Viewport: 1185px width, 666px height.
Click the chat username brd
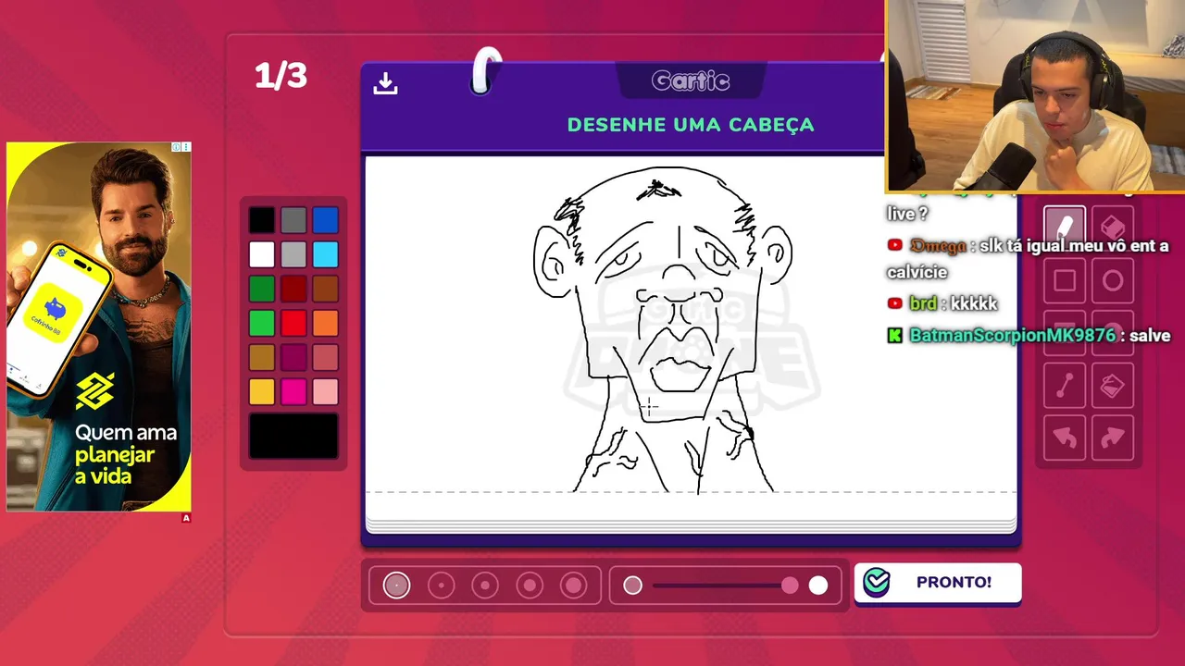click(x=923, y=303)
